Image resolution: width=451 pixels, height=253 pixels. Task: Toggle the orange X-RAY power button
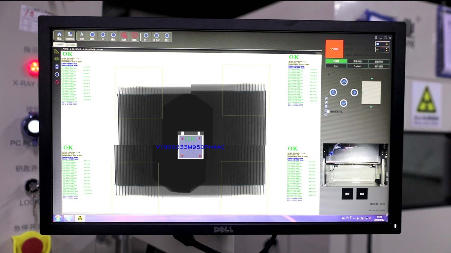(x=334, y=49)
